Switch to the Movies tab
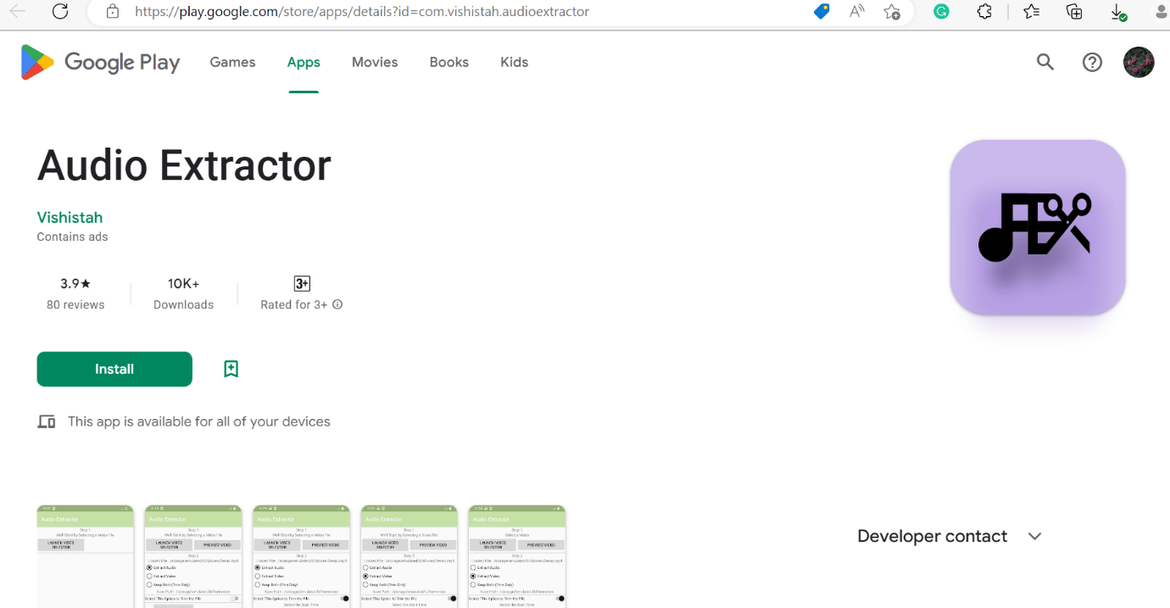 [375, 62]
